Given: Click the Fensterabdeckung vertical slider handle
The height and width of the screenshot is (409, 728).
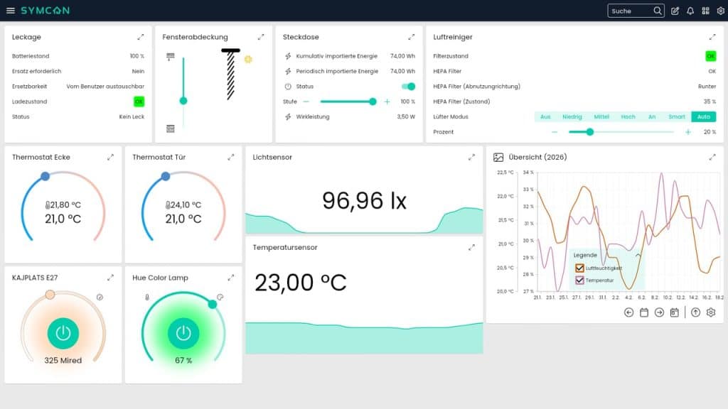Looking at the screenshot, I should click(x=183, y=101).
